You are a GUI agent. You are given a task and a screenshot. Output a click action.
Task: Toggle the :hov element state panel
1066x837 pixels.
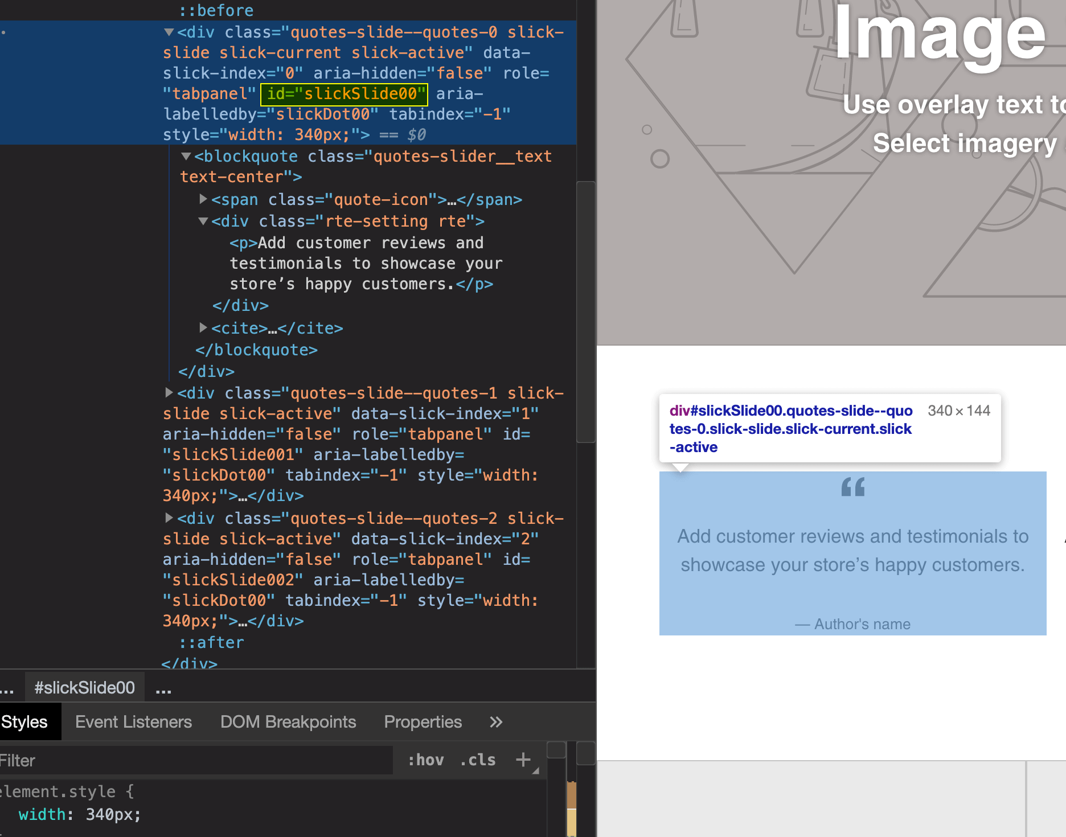pyautogui.click(x=425, y=760)
